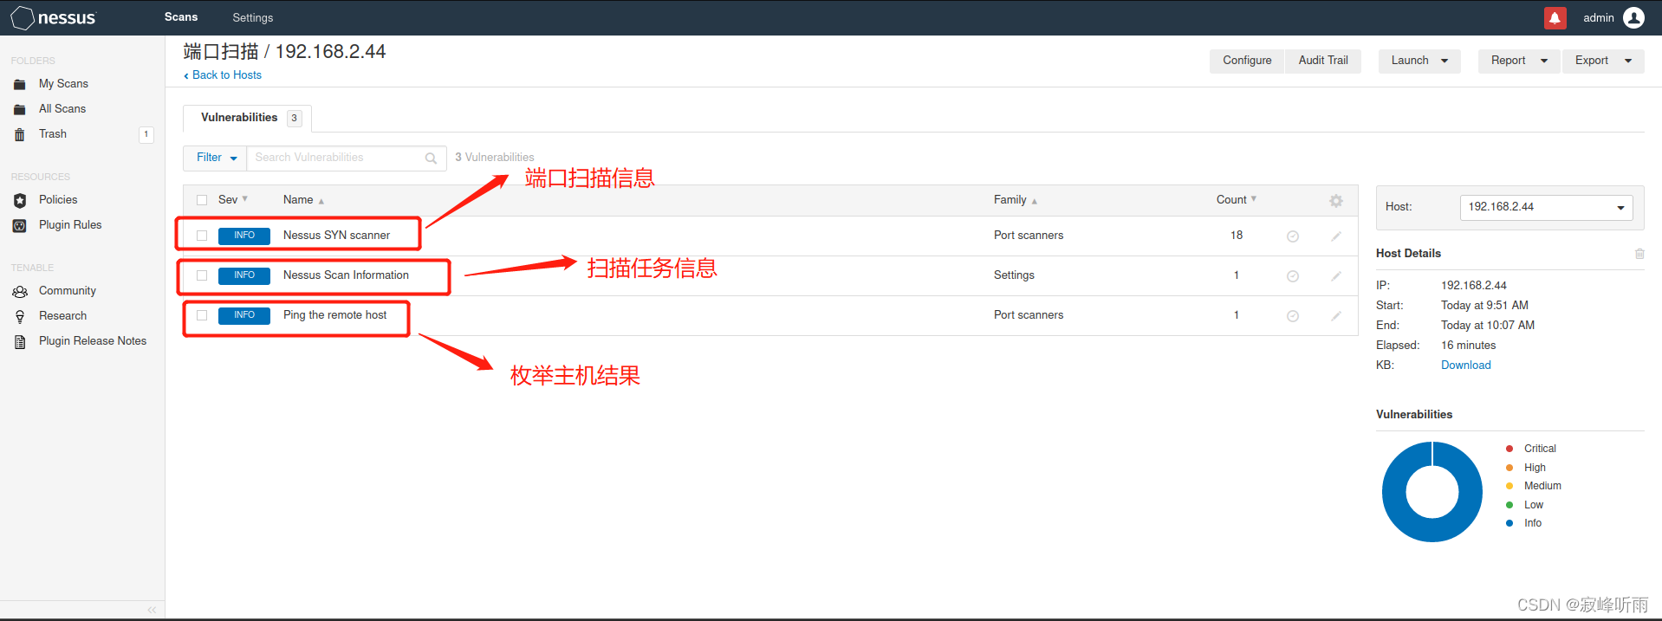Click the Critical legend color dot
The width and height of the screenshot is (1662, 621).
(x=1509, y=449)
